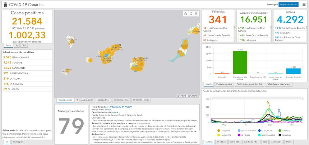Select the Municipio option in header
309x145 pixels.
272,4
